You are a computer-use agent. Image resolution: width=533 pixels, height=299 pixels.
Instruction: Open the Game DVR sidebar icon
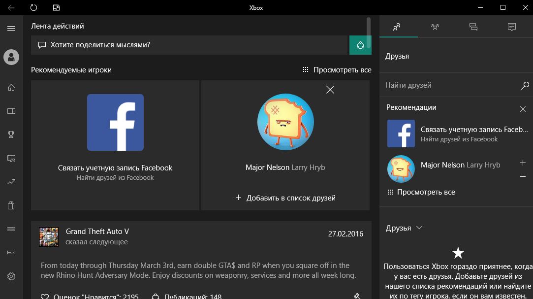(x=11, y=158)
